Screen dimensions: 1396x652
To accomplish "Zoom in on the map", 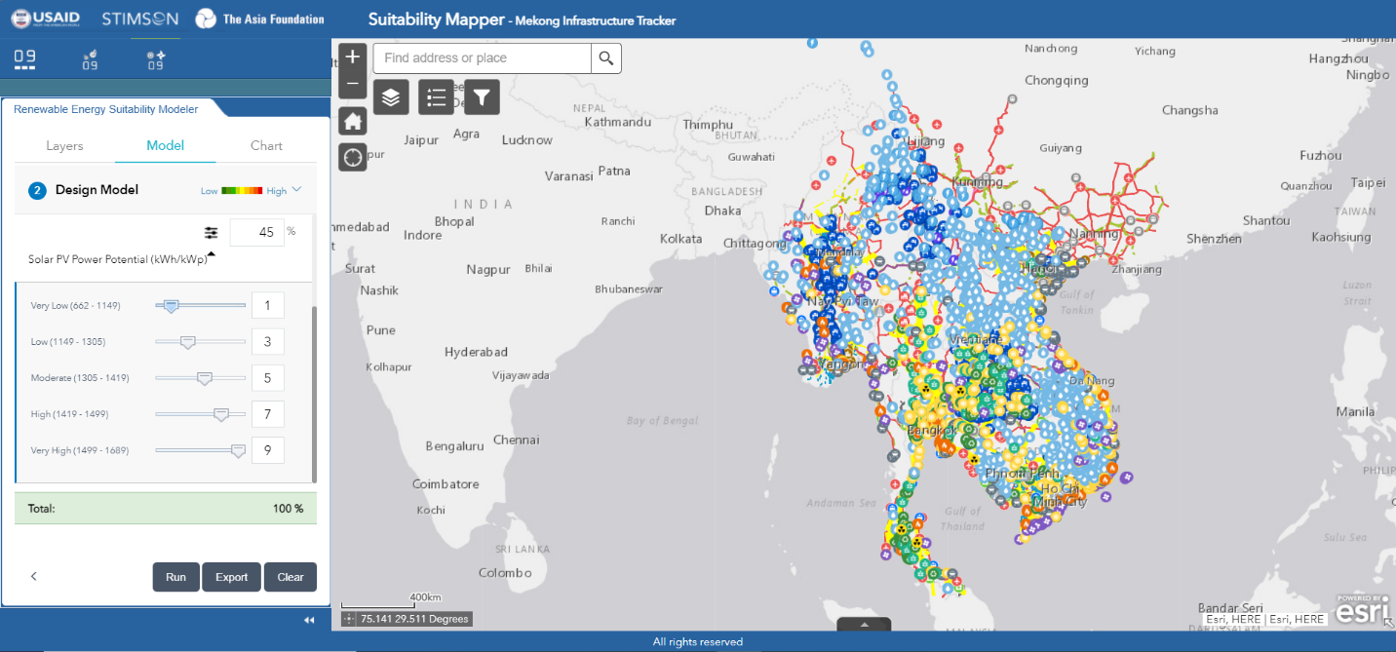I will click(353, 57).
